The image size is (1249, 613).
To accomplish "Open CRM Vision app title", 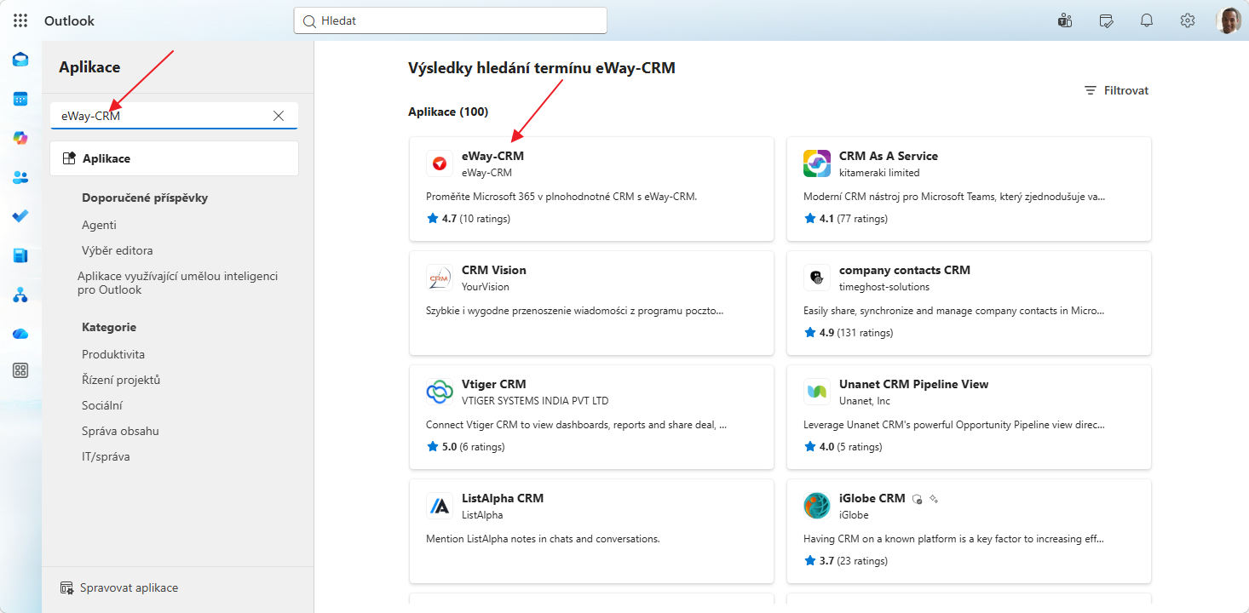I will (x=494, y=270).
